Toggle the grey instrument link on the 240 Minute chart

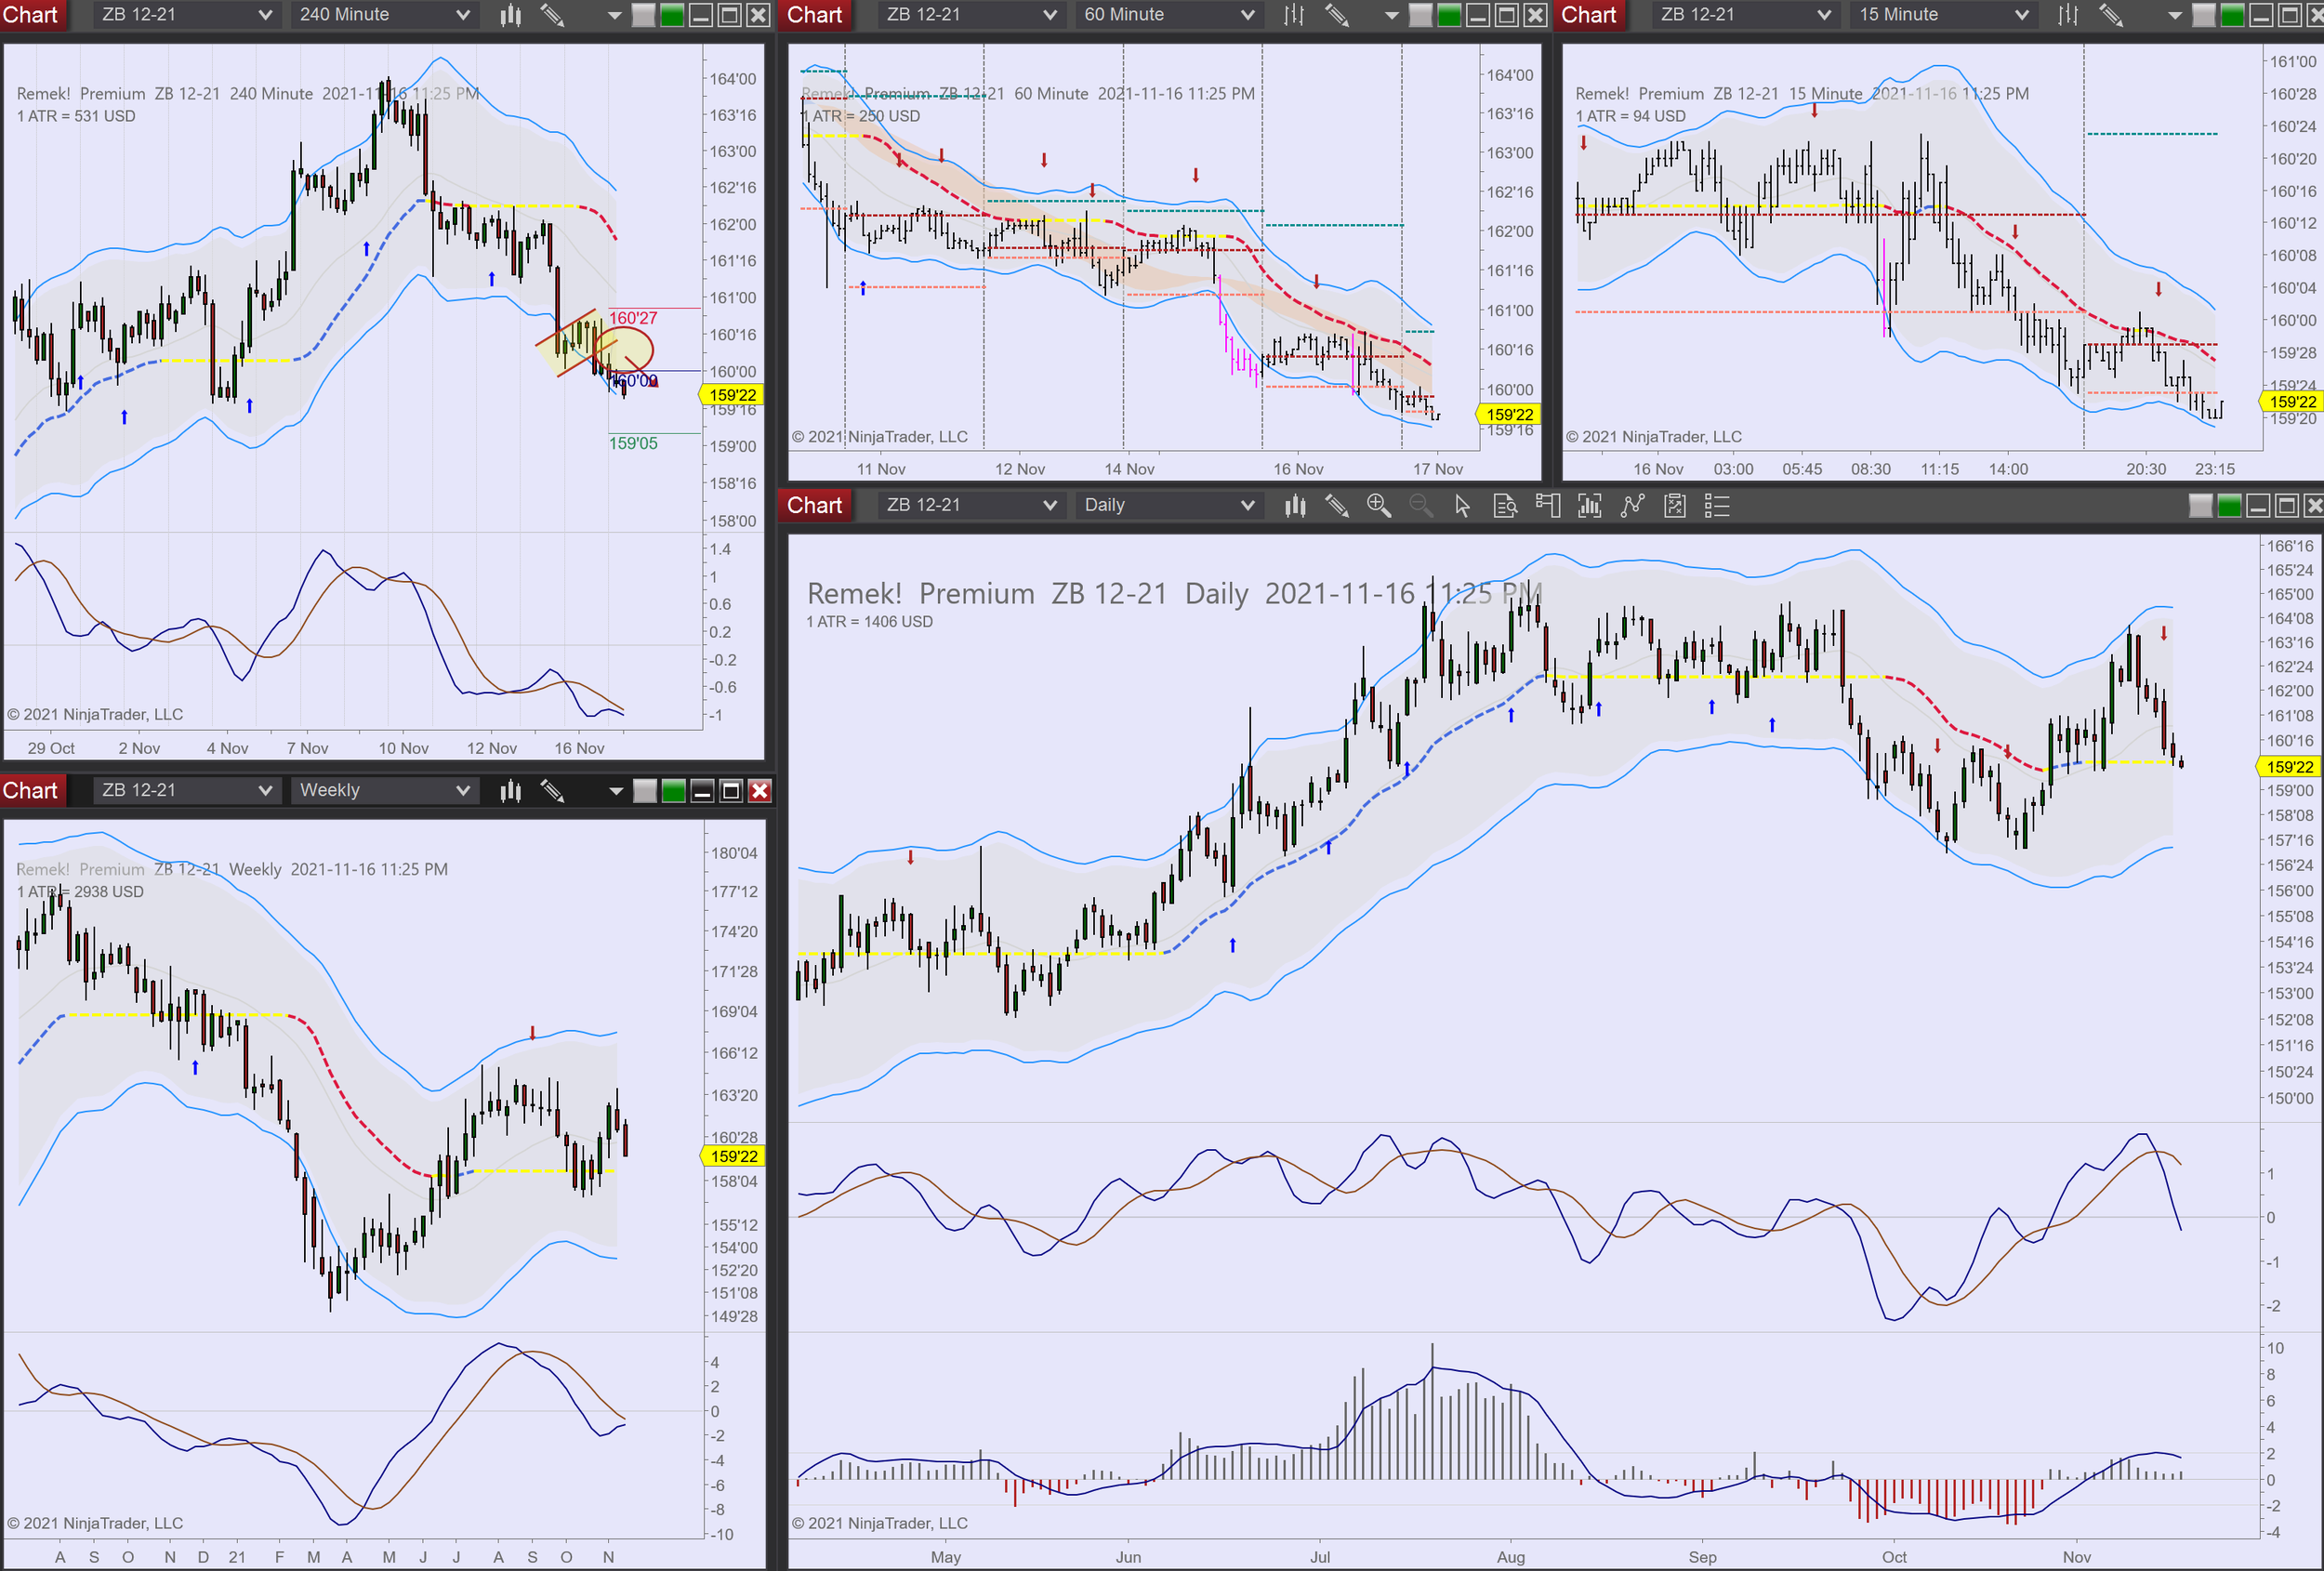(642, 15)
